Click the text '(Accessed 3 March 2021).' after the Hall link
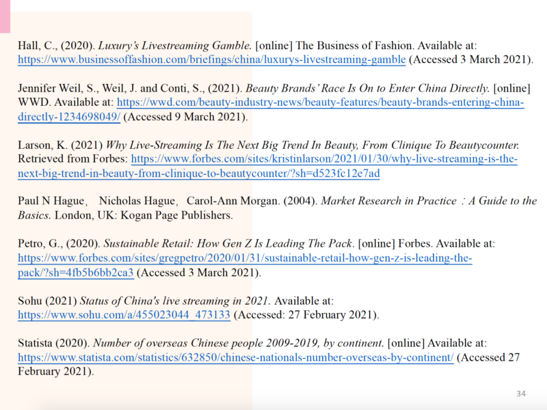The width and height of the screenshot is (547, 410). pyautogui.click(x=471, y=59)
